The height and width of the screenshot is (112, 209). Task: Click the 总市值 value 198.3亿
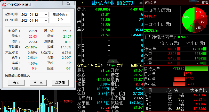(x=103, y=103)
